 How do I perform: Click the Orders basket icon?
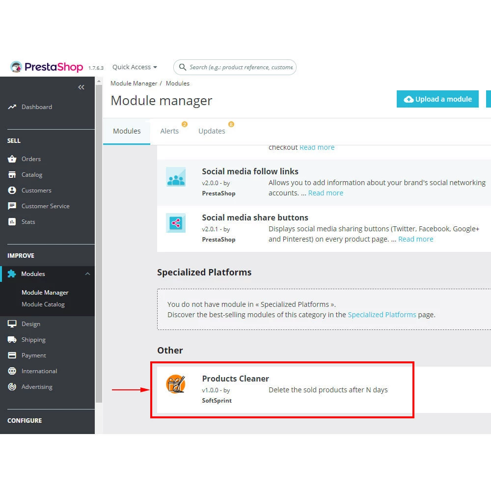(x=12, y=159)
